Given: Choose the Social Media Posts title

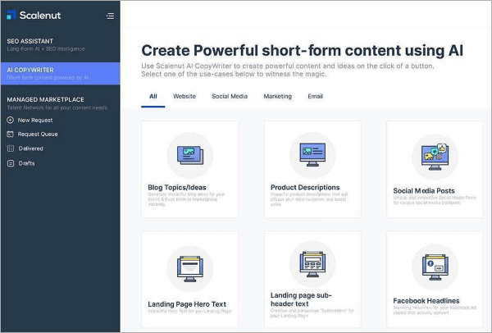Looking at the screenshot, I should (424, 191).
